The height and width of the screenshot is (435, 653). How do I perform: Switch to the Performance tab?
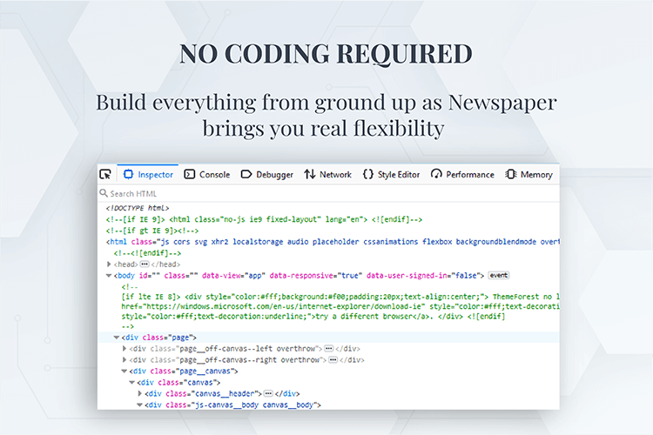coord(462,174)
